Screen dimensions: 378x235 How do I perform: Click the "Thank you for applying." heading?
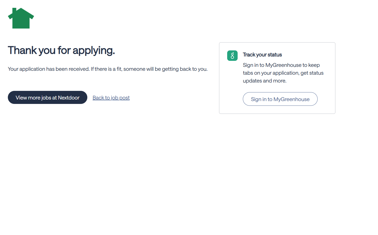(x=61, y=50)
